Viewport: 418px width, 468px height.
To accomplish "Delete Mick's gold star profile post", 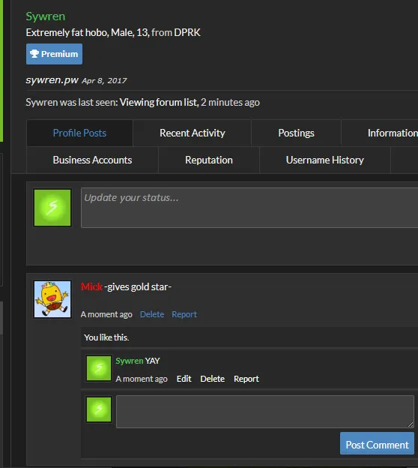I will [x=152, y=314].
